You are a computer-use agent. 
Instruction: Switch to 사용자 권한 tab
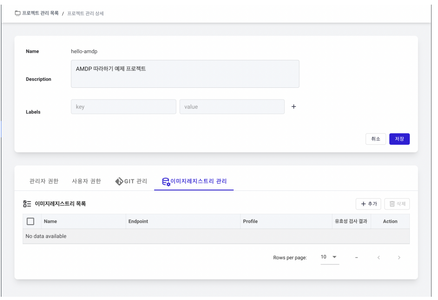coord(86,181)
